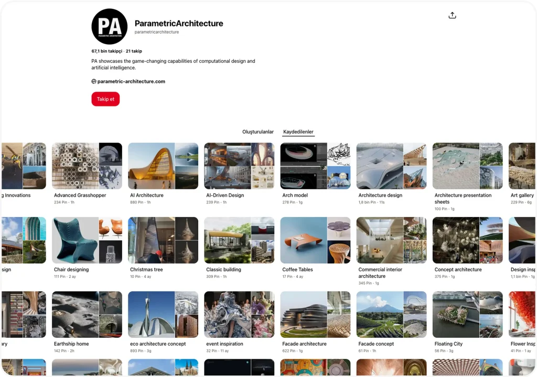Image resolution: width=537 pixels, height=377 pixels.
Task: Click the 234 Pin · 1h text
Action: tap(64, 202)
